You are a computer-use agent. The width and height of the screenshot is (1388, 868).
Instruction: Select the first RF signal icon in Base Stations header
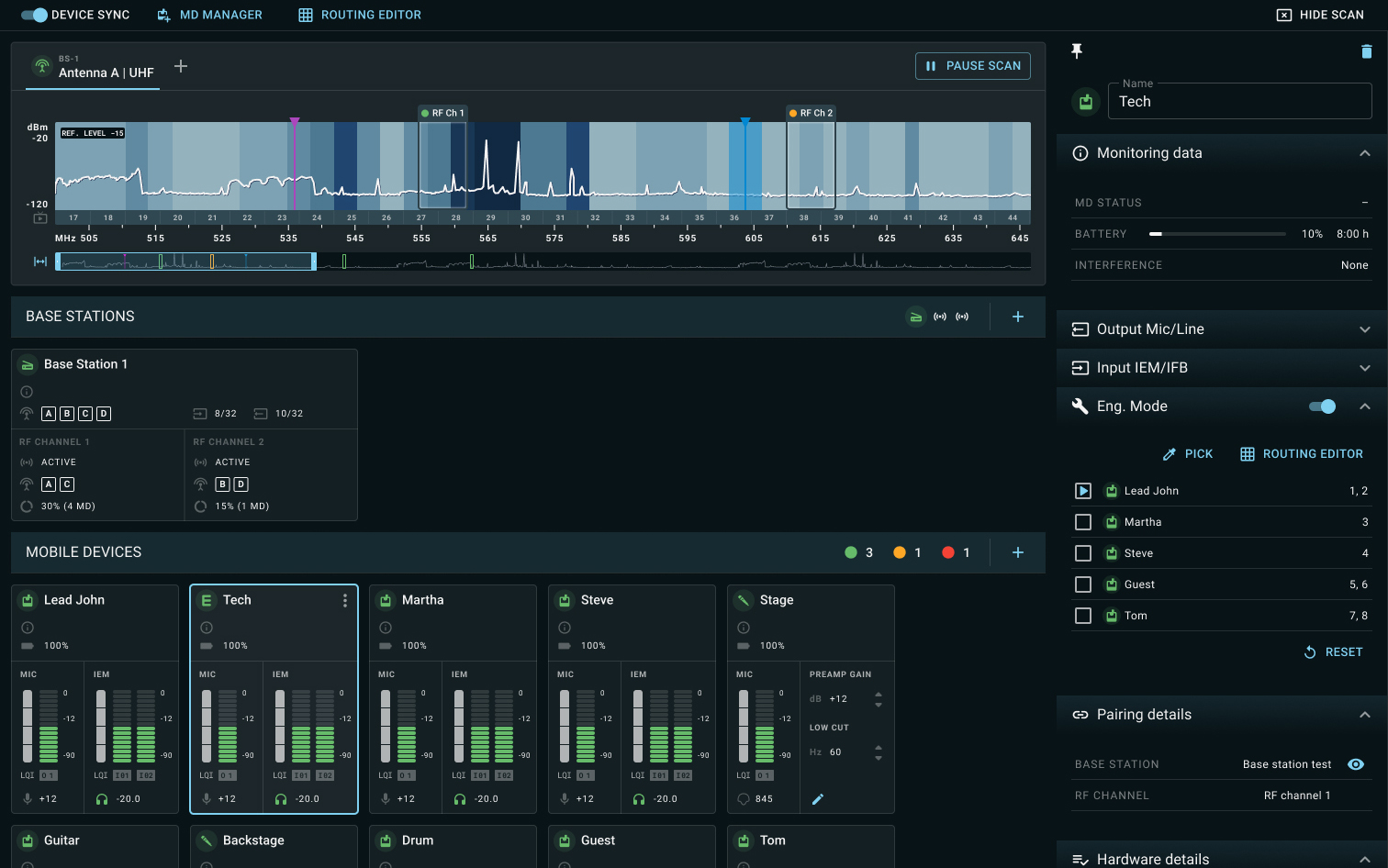(939, 316)
